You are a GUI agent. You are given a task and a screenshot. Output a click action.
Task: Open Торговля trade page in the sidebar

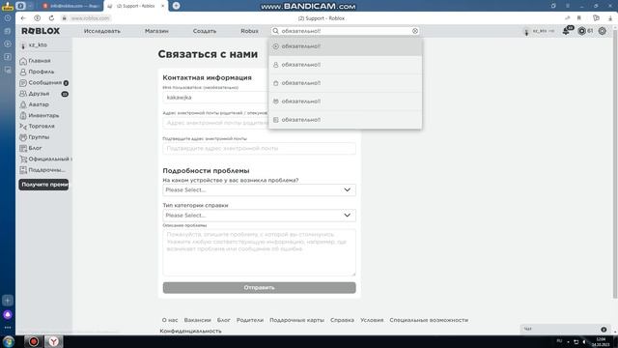37,127
